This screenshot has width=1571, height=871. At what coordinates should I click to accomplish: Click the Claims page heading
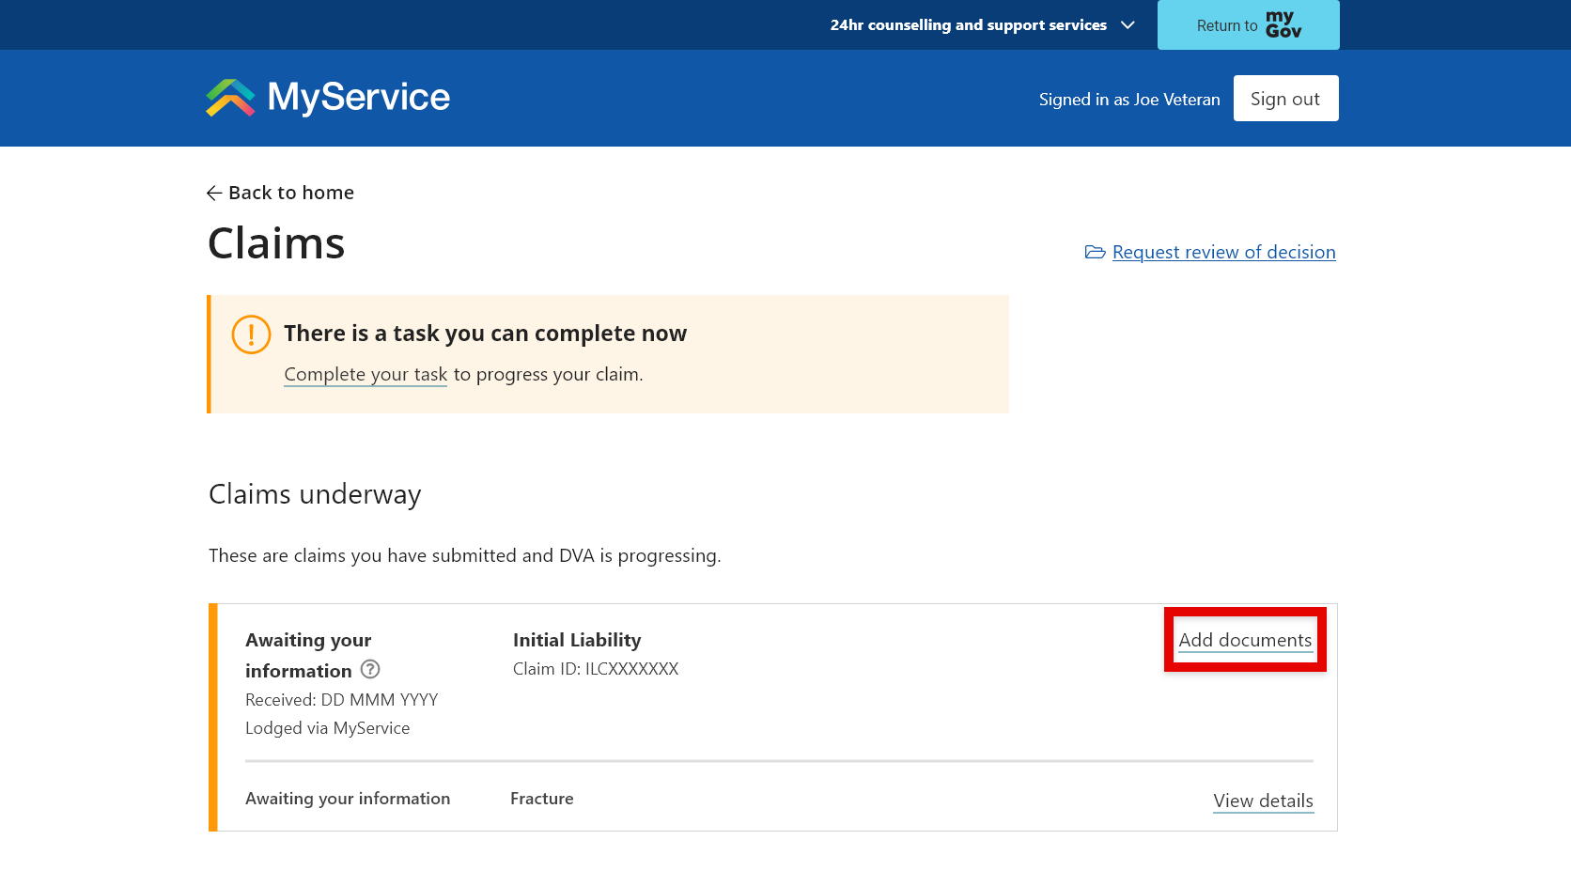(x=276, y=243)
